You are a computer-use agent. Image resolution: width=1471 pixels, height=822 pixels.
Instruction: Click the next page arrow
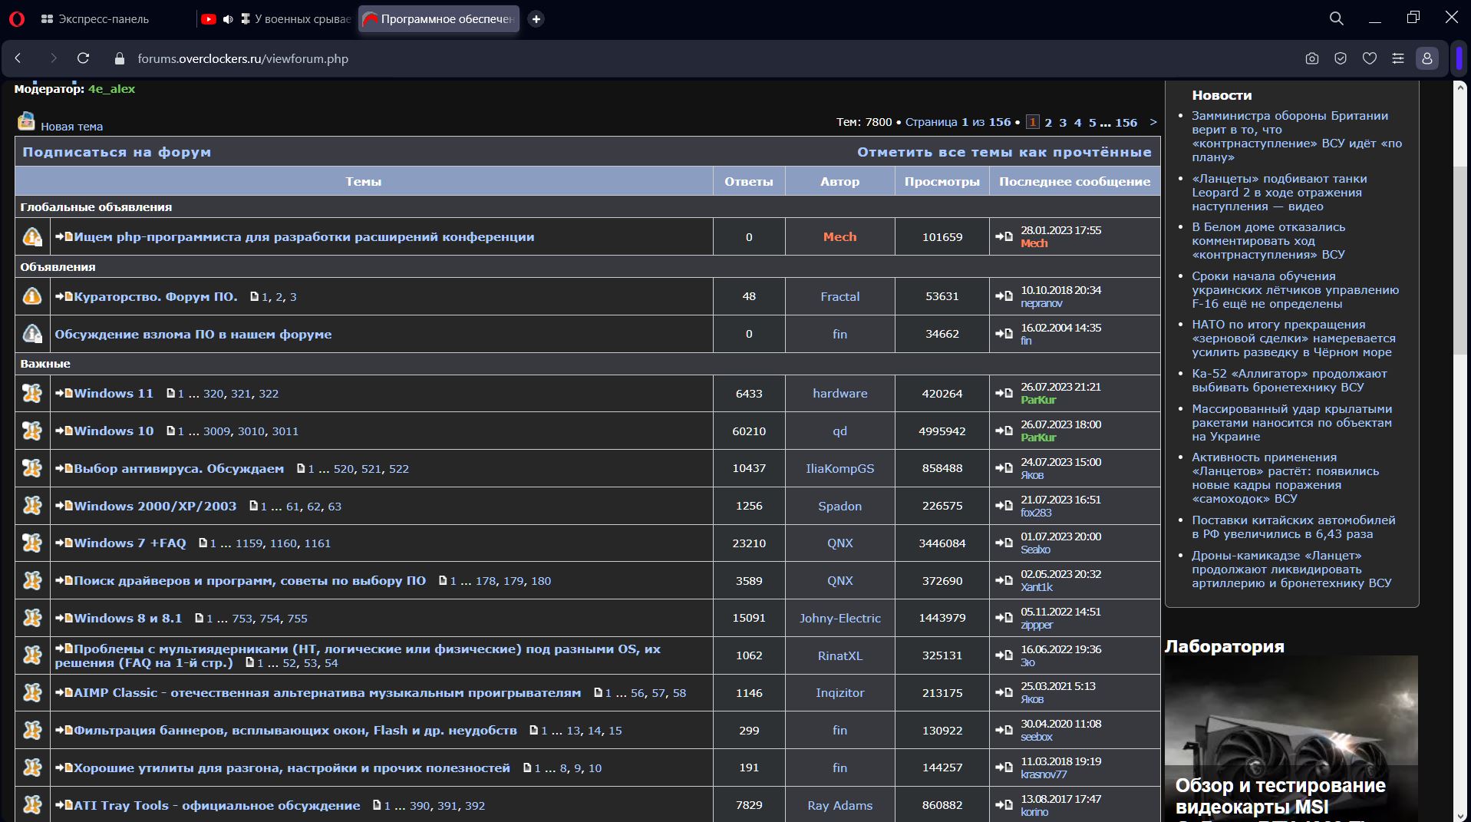1153,122
